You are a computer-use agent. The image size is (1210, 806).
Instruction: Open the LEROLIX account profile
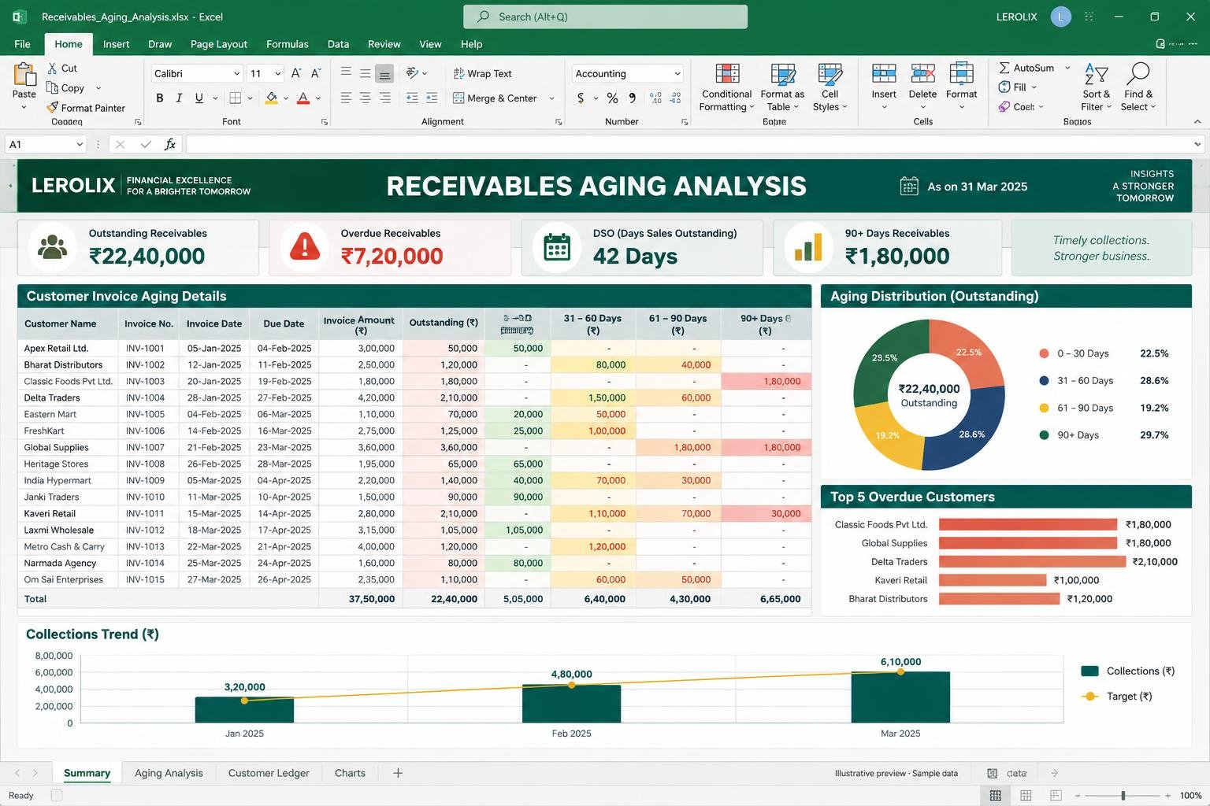(x=1061, y=17)
